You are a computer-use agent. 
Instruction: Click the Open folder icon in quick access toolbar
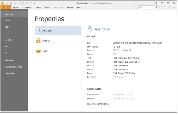pos(7,3)
